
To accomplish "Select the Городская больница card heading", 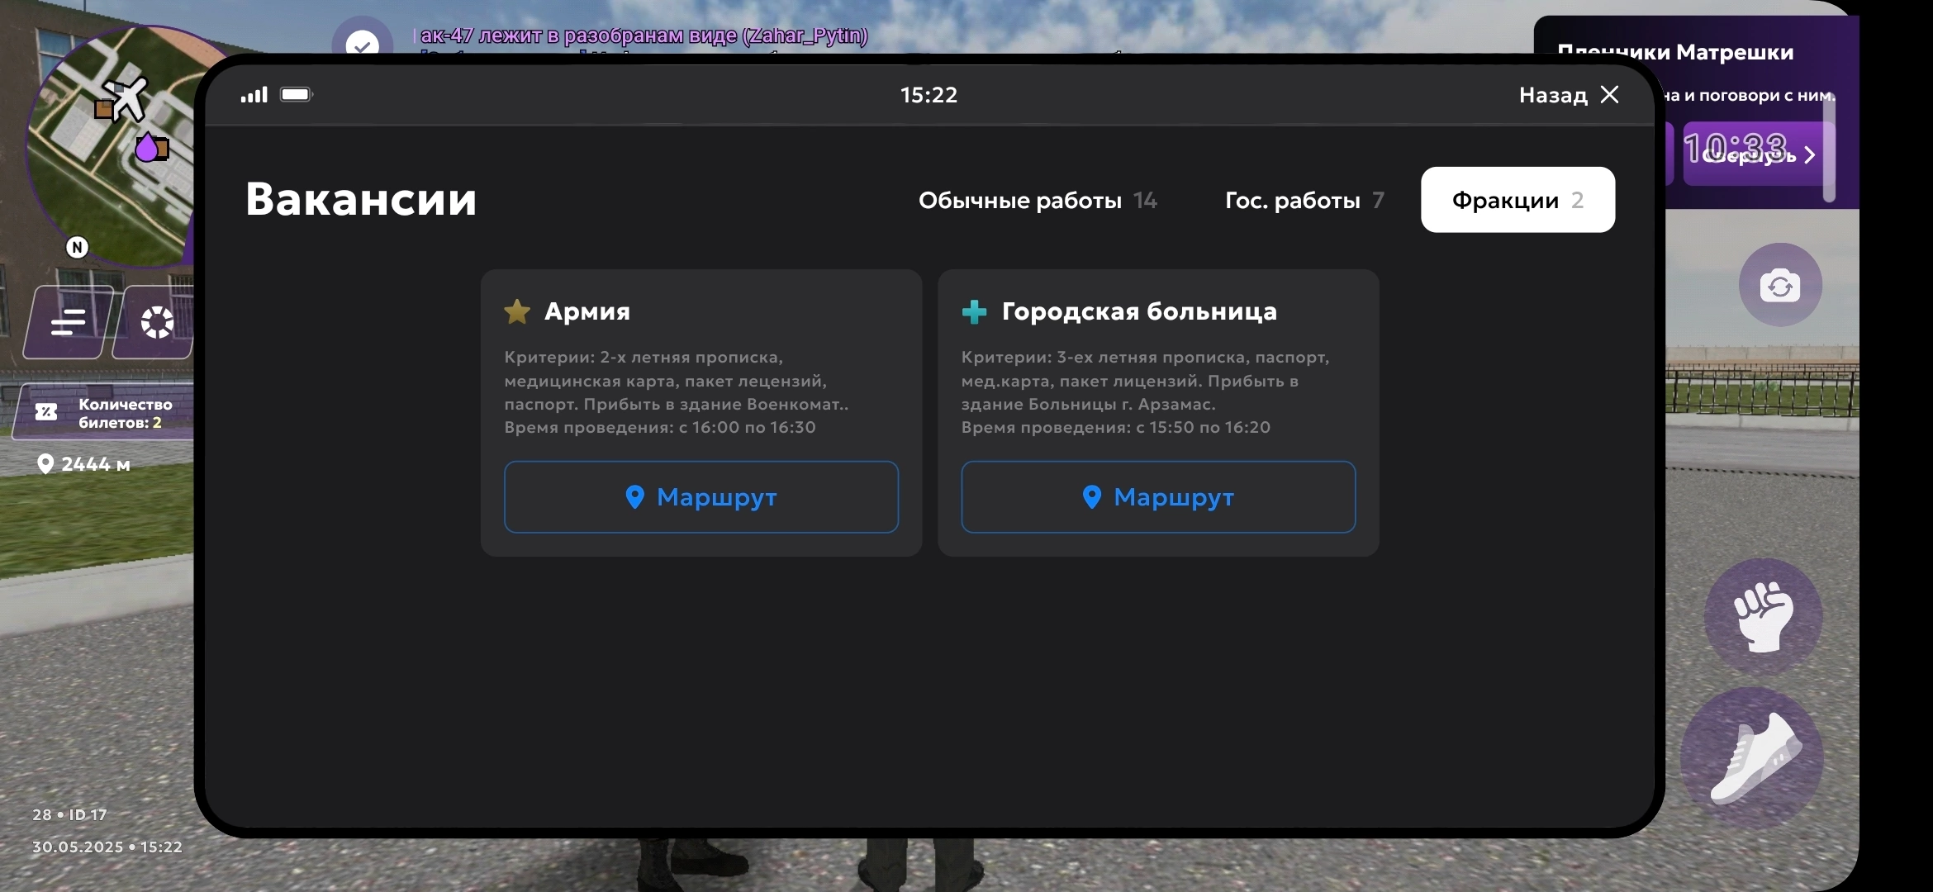I will pyautogui.click(x=1138, y=311).
